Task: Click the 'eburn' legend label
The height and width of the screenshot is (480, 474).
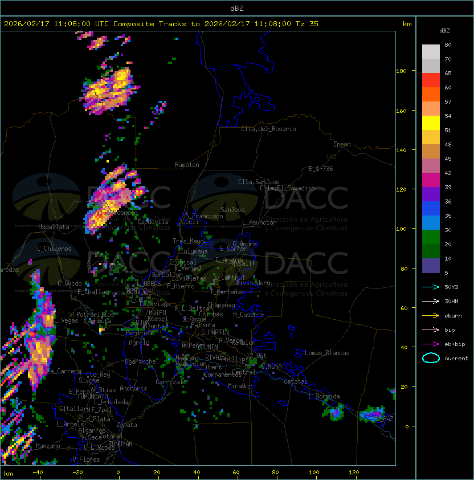Action: tap(453, 316)
